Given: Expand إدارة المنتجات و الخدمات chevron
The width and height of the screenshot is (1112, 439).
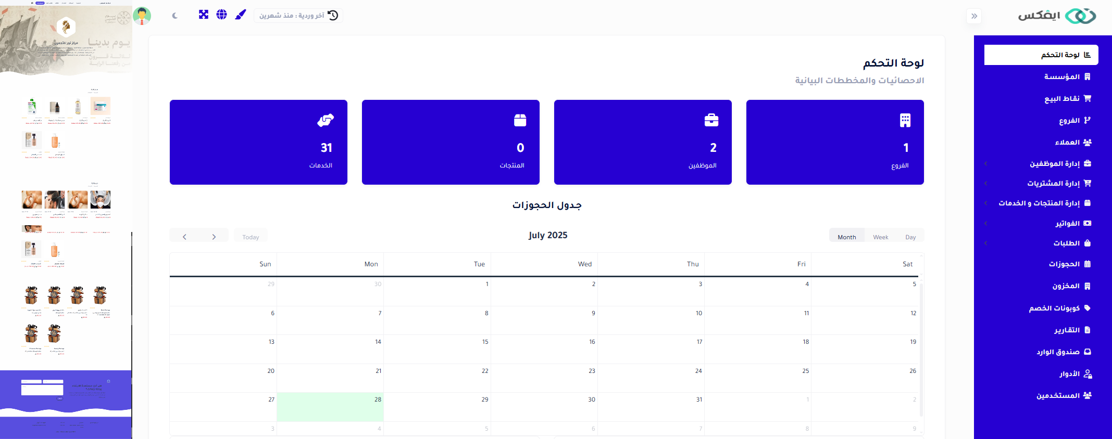Looking at the screenshot, I should pos(986,203).
